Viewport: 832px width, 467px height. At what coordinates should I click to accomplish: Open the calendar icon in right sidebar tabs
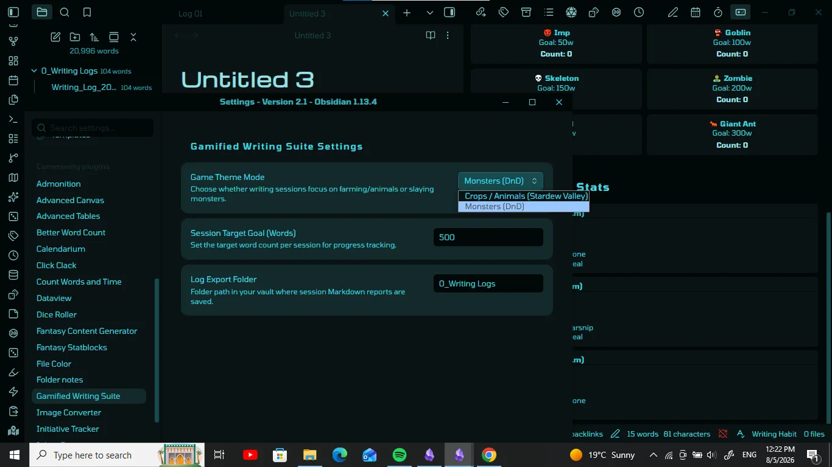click(696, 12)
